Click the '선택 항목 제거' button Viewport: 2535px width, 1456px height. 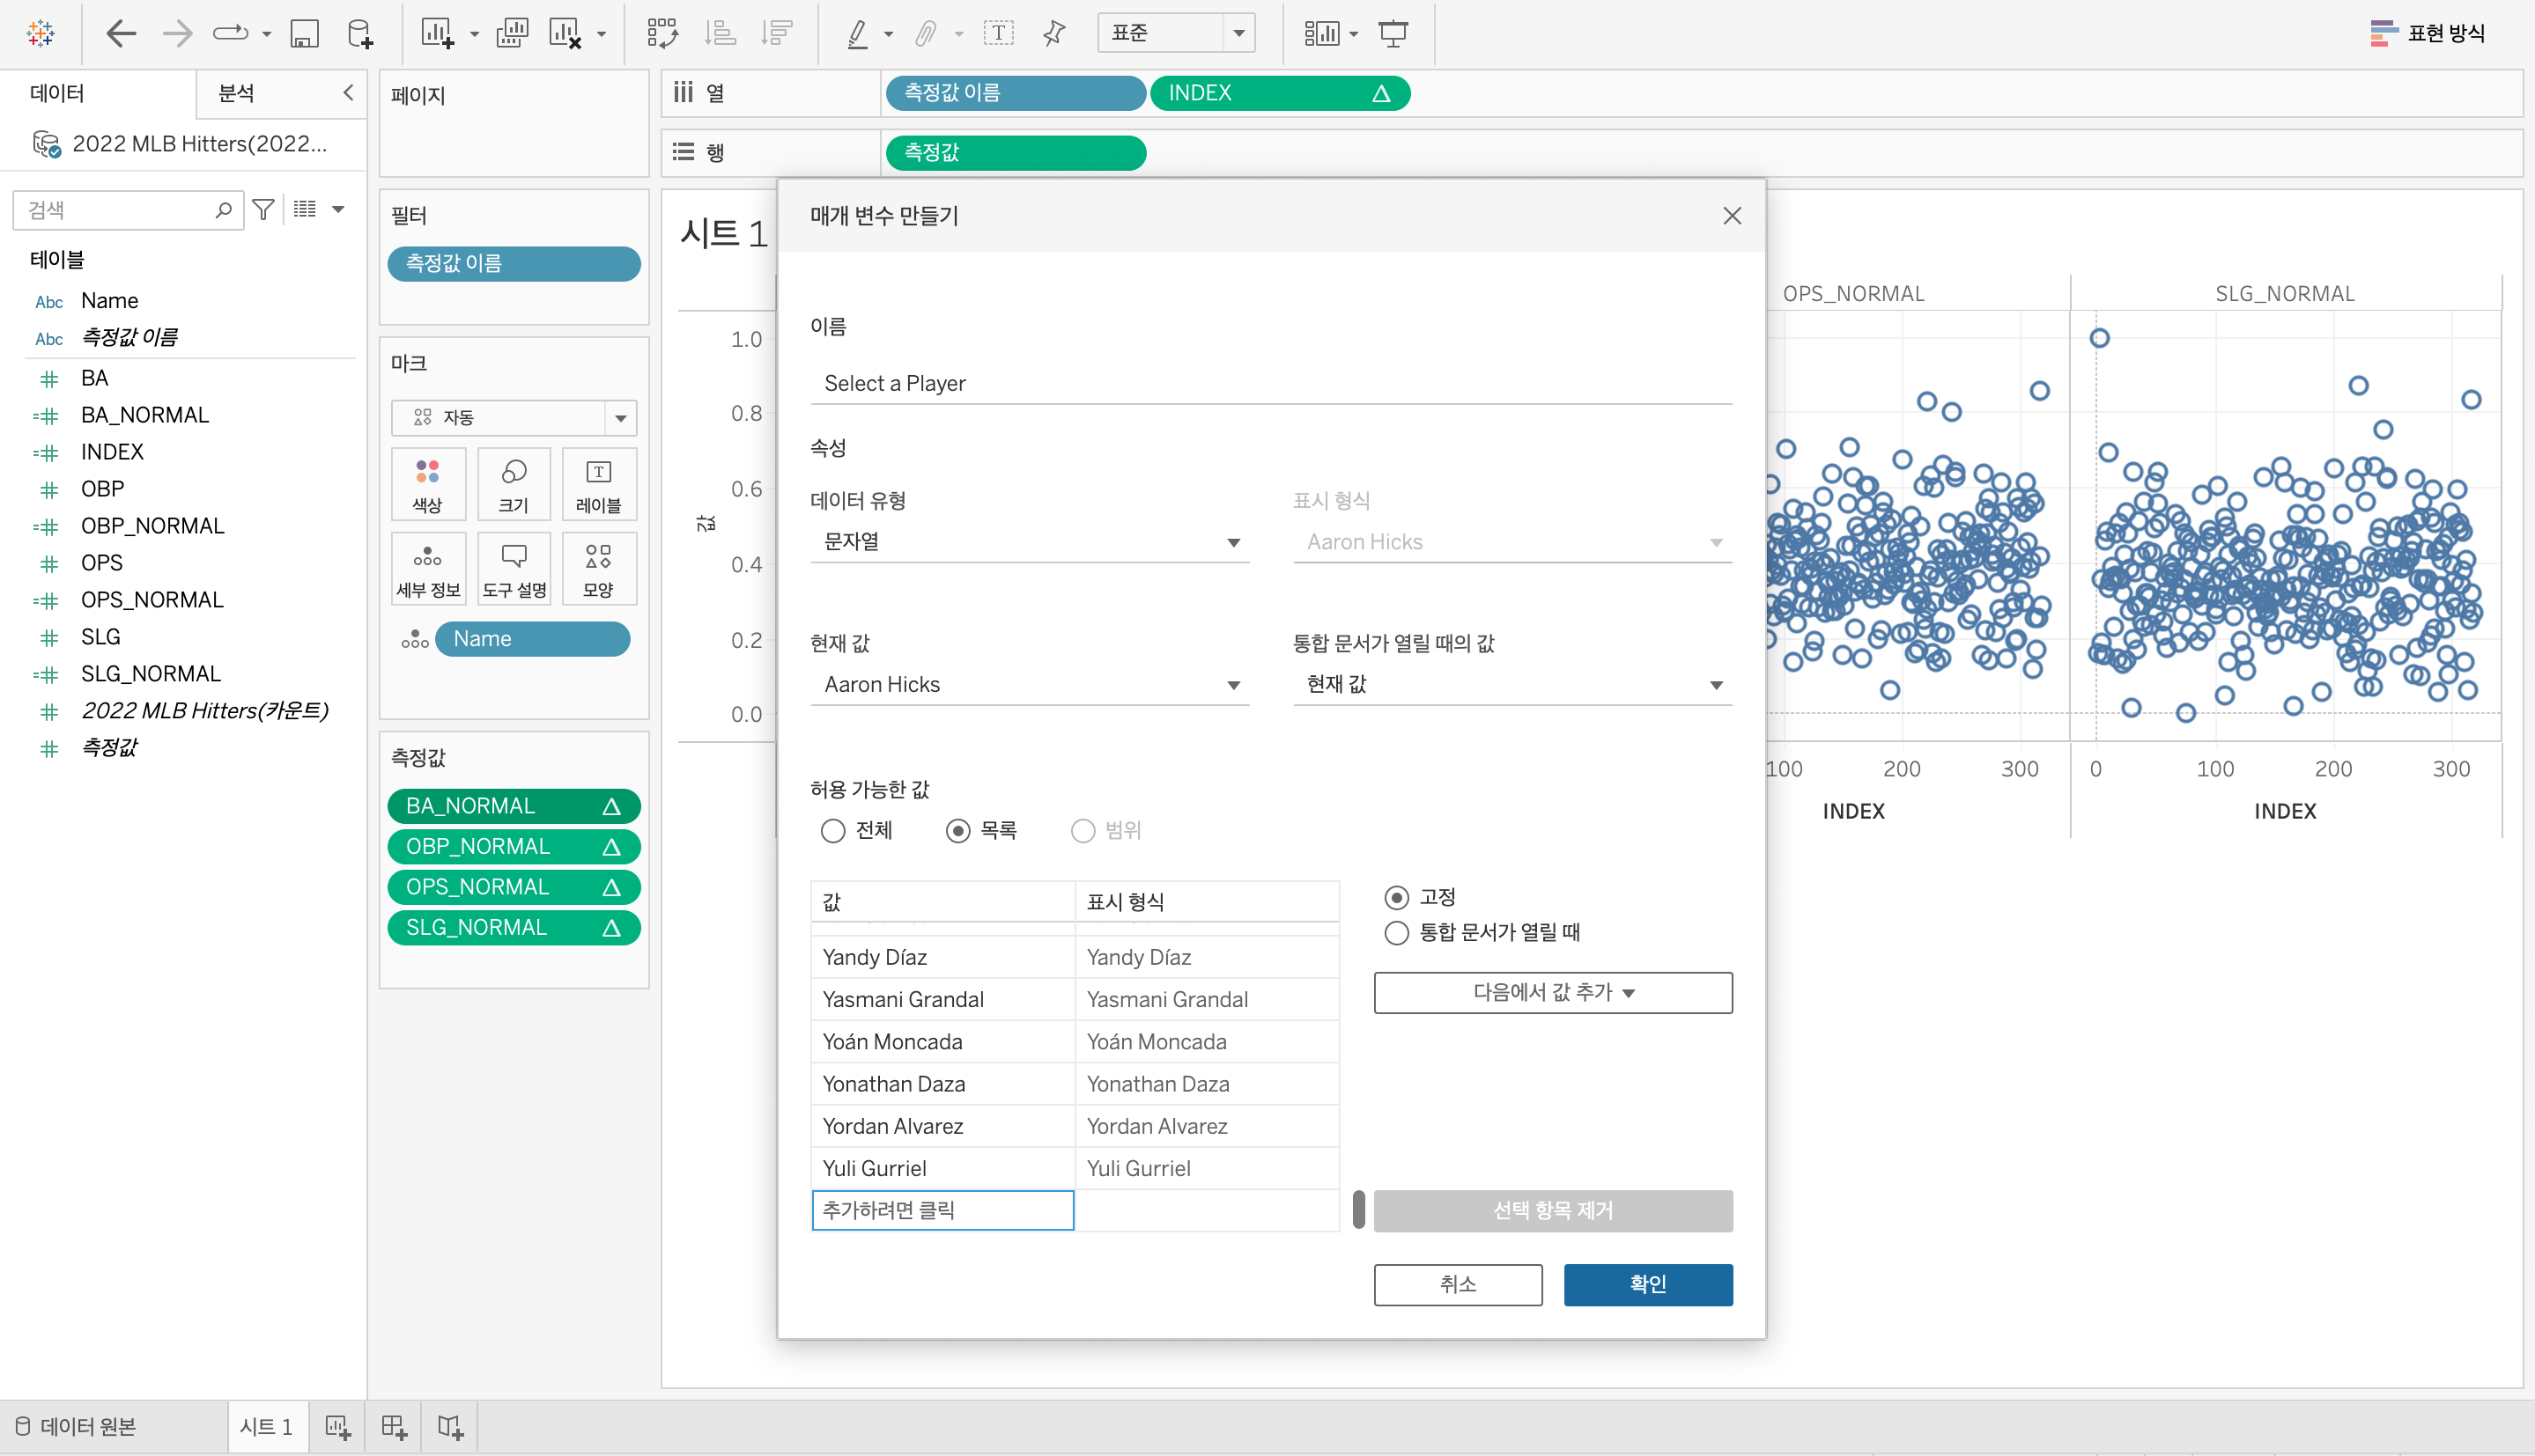pos(1553,1211)
